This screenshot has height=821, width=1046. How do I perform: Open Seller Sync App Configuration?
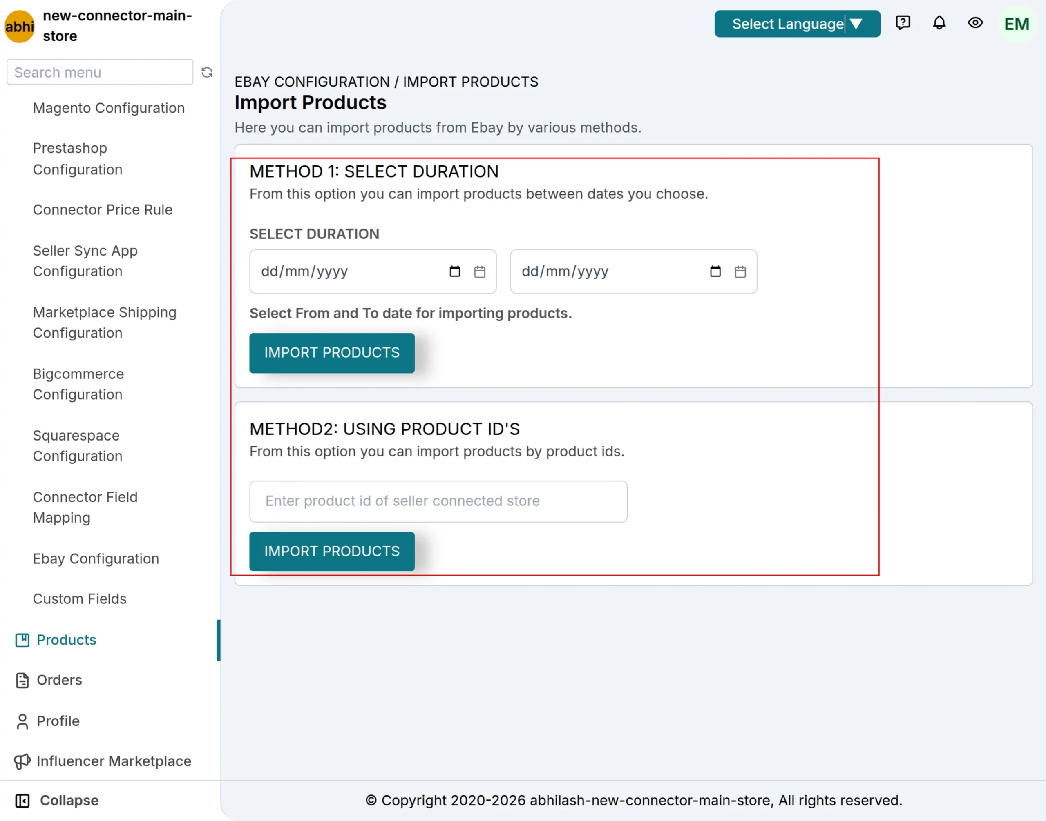click(85, 261)
